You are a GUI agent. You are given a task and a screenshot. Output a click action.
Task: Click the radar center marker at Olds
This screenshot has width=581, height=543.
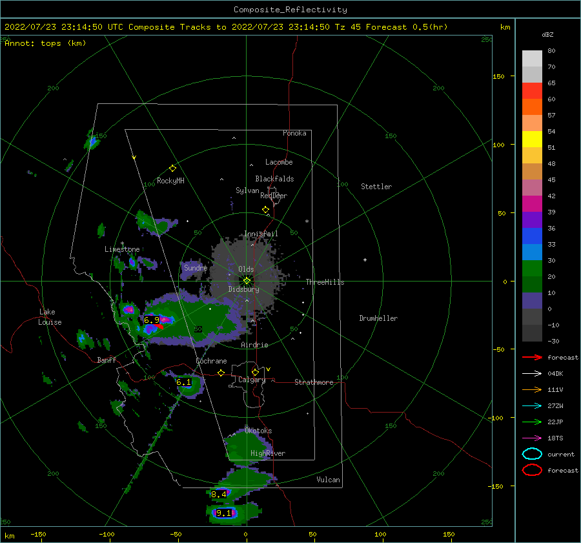[247, 281]
